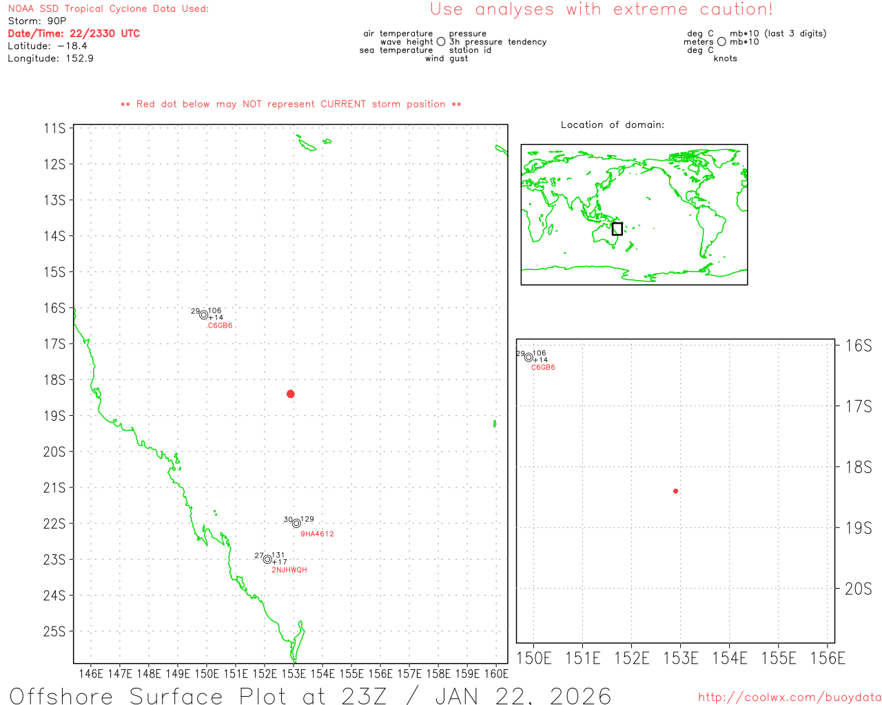
Task: Click the red 9HA4612 station label
Action: pyautogui.click(x=317, y=534)
